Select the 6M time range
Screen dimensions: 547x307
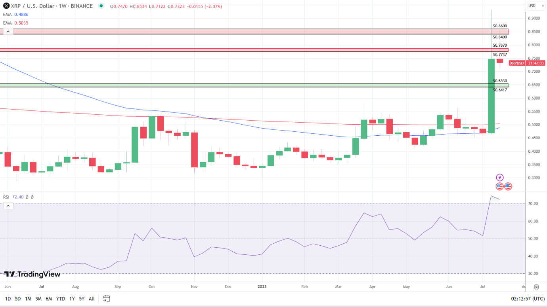point(49,299)
